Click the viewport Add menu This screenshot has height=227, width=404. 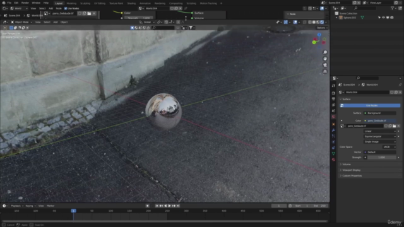click(x=56, y=22)
